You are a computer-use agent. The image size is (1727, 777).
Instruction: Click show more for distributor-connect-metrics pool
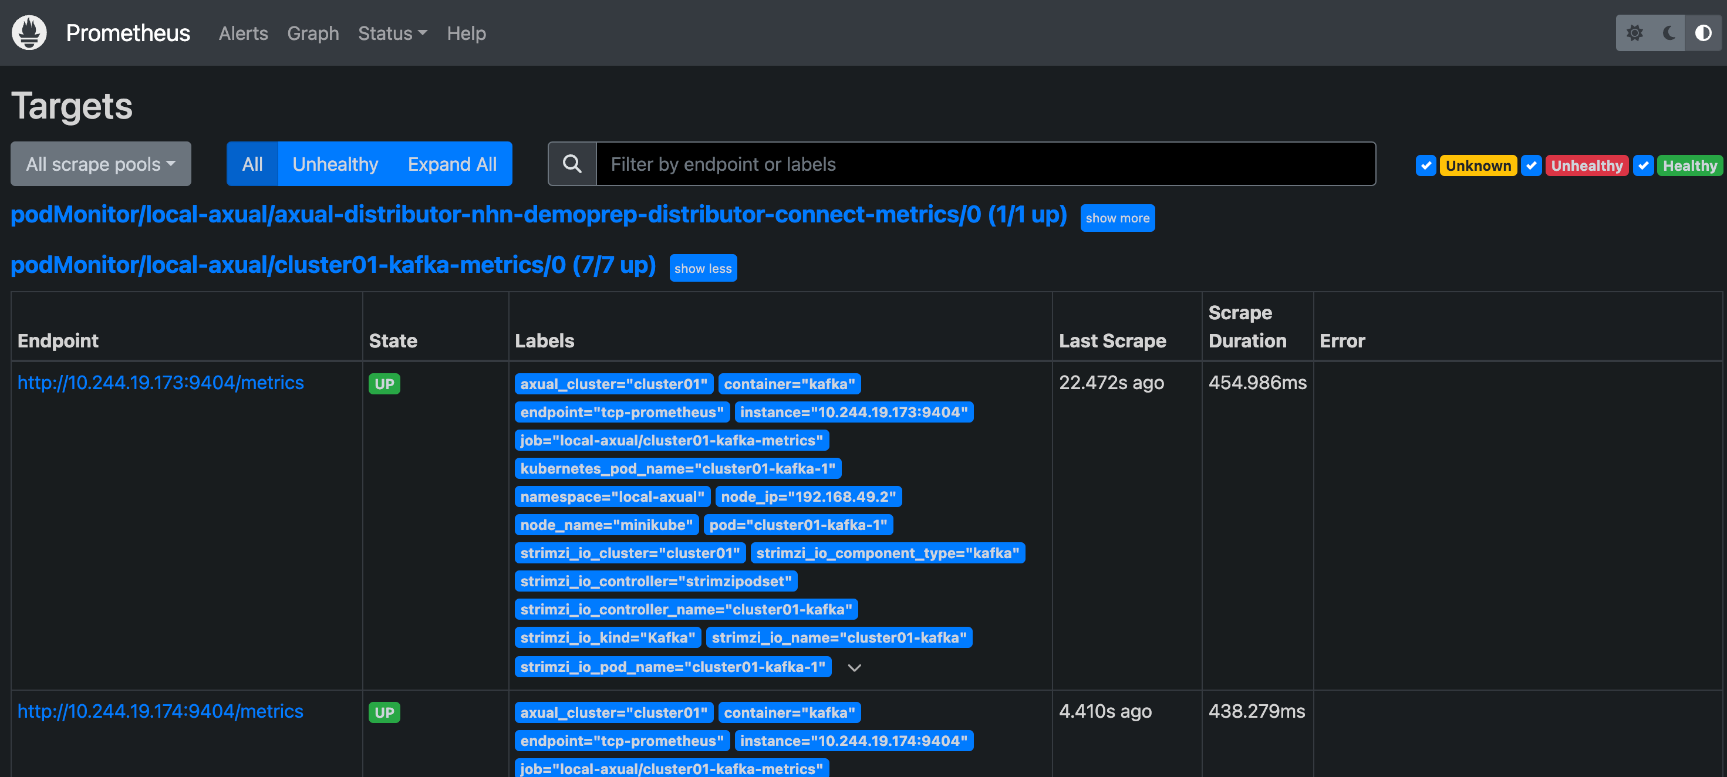(x=1117, y=218)
